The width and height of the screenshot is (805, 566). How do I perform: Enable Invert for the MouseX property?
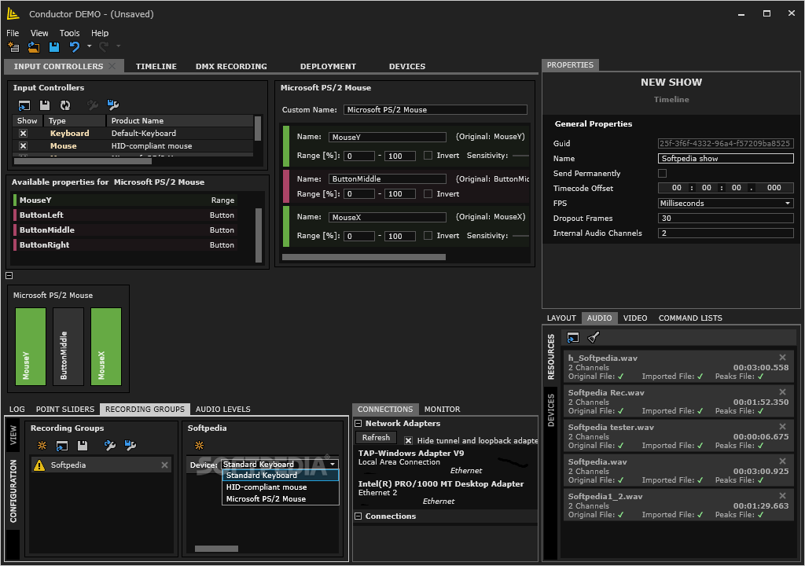428,235
